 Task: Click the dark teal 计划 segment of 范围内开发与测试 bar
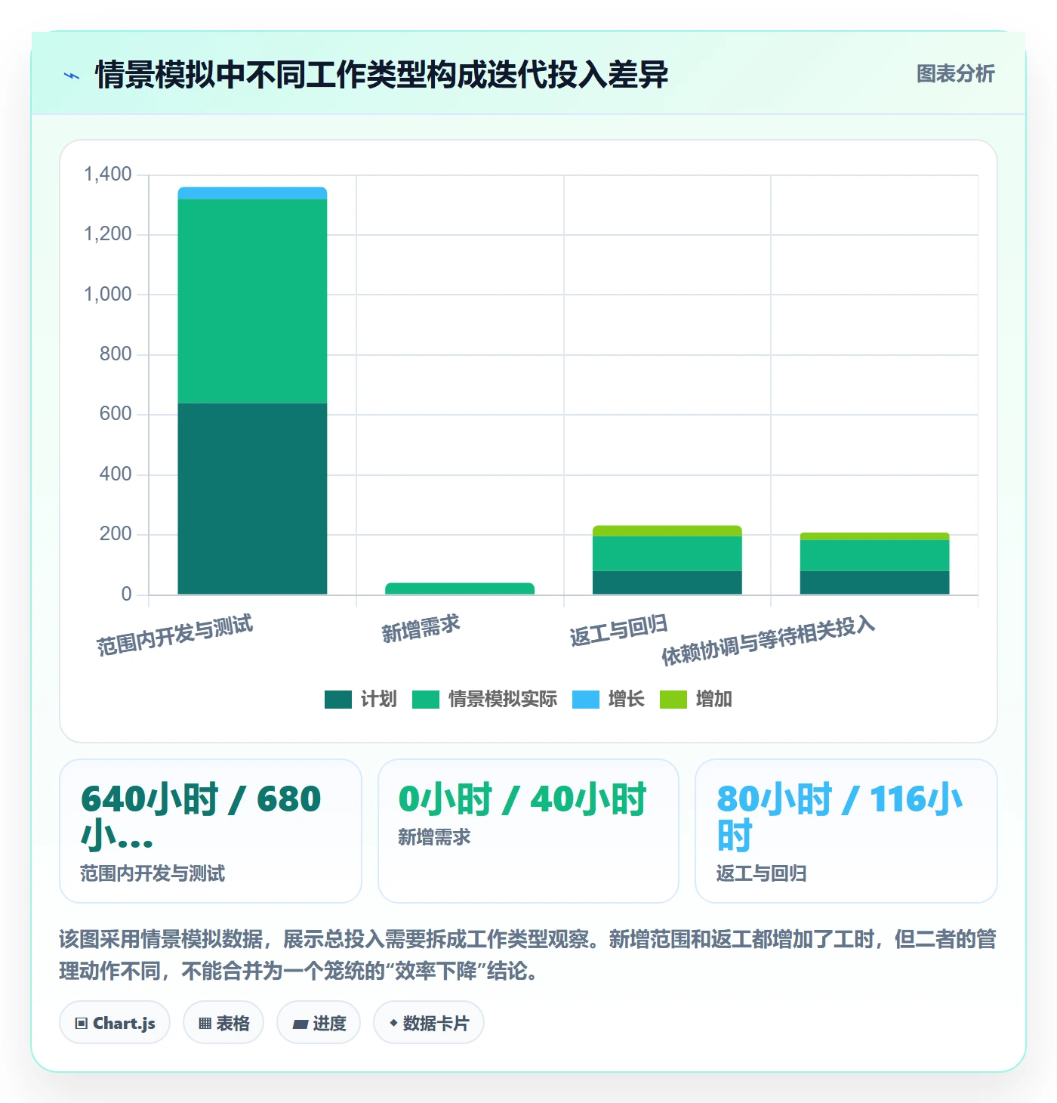(252, 499)
